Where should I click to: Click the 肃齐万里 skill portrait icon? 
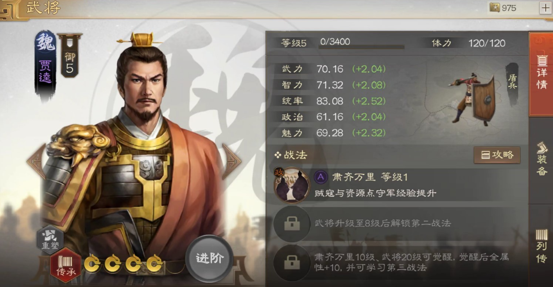292,185
